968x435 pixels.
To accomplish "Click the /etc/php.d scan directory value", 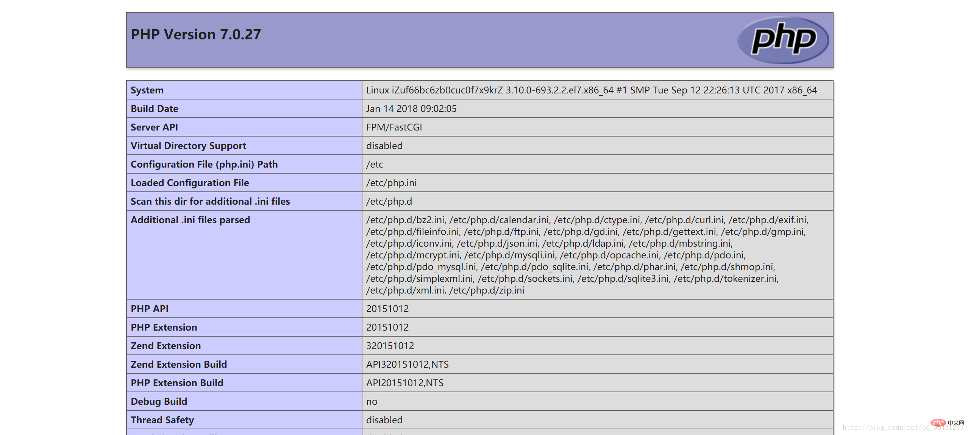I will click(389, 201).
